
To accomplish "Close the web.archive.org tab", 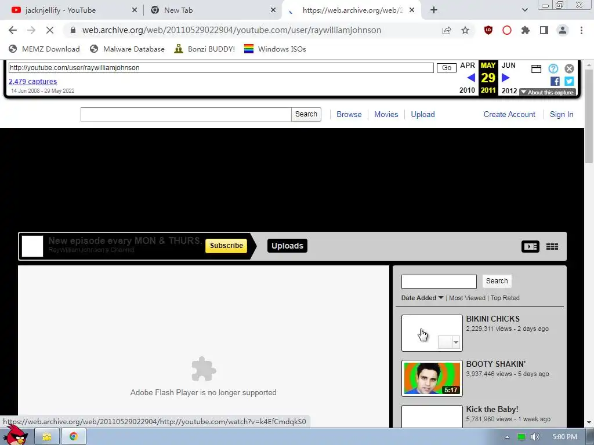I will coord(412,10).
